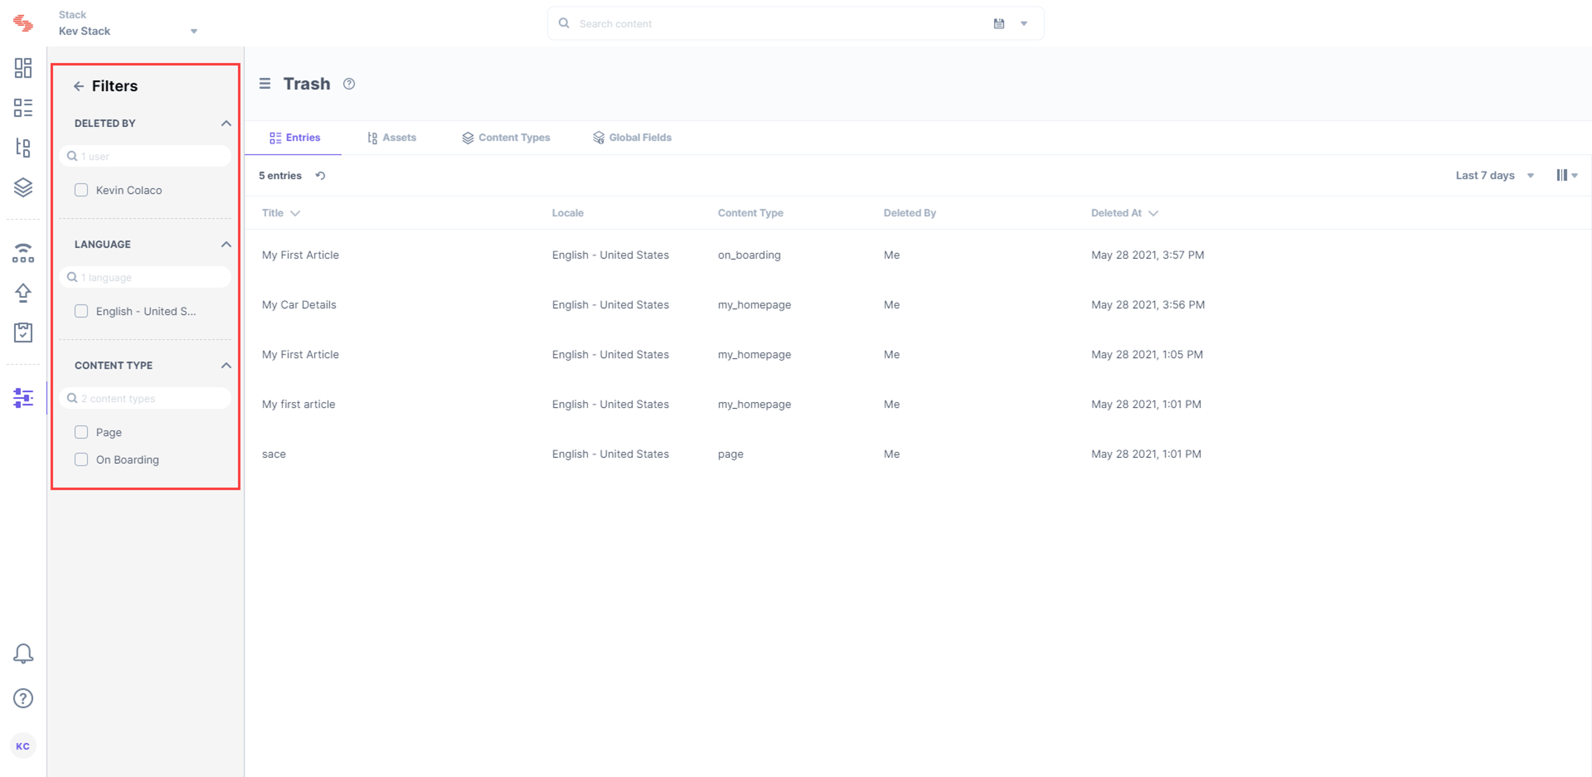Click the refresh icon beside 5 entries
This screenshot has width=1592, height=777.
[320, 175]
